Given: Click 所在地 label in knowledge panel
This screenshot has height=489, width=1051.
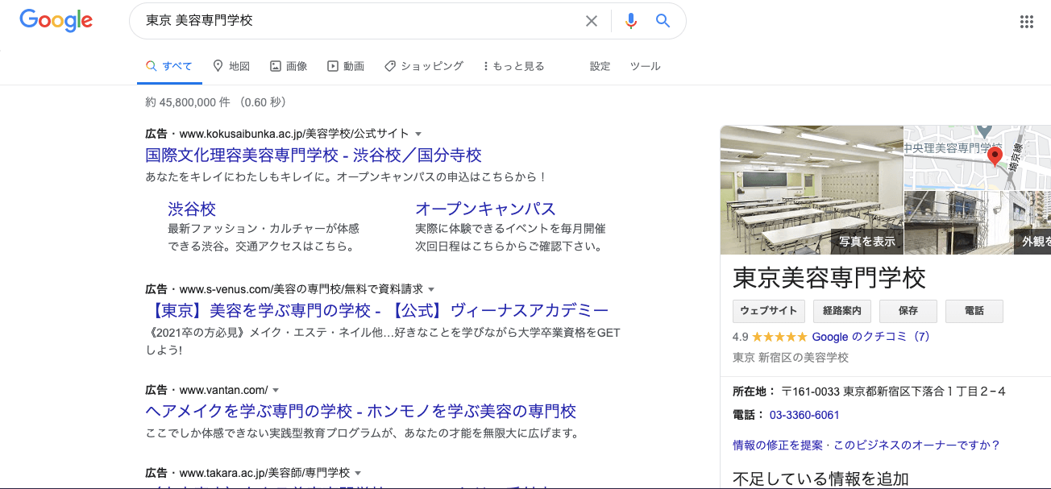Looking at the screenshot, I should [x=754, y=392].
